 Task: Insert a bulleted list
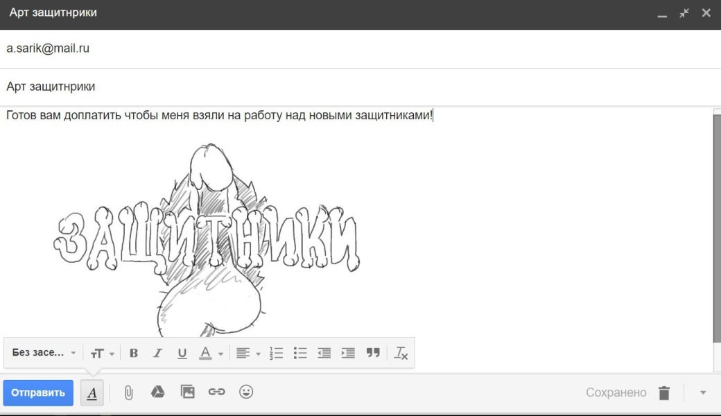pos(299,353)
